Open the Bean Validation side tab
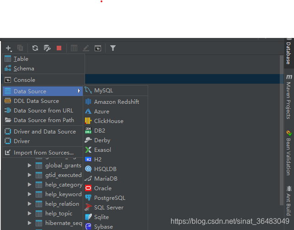294x230 pixels. pyautogui.click(x=289, y=153)
